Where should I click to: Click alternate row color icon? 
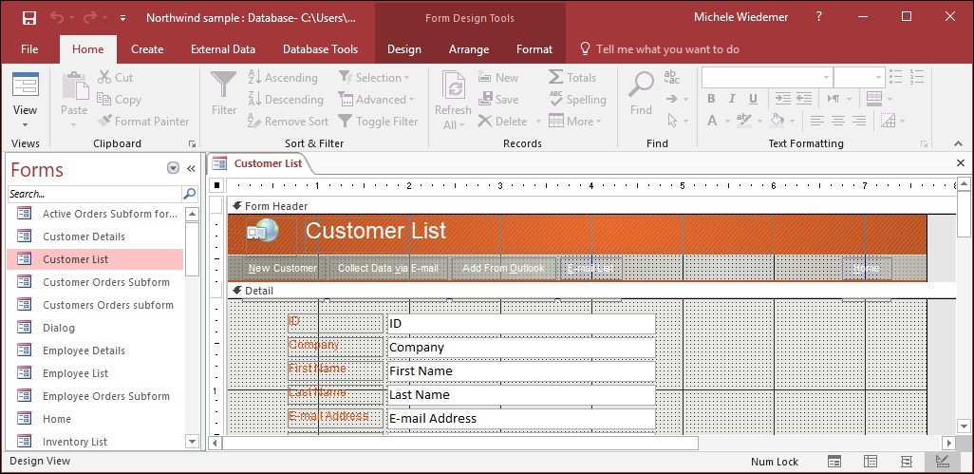(889, 121)
